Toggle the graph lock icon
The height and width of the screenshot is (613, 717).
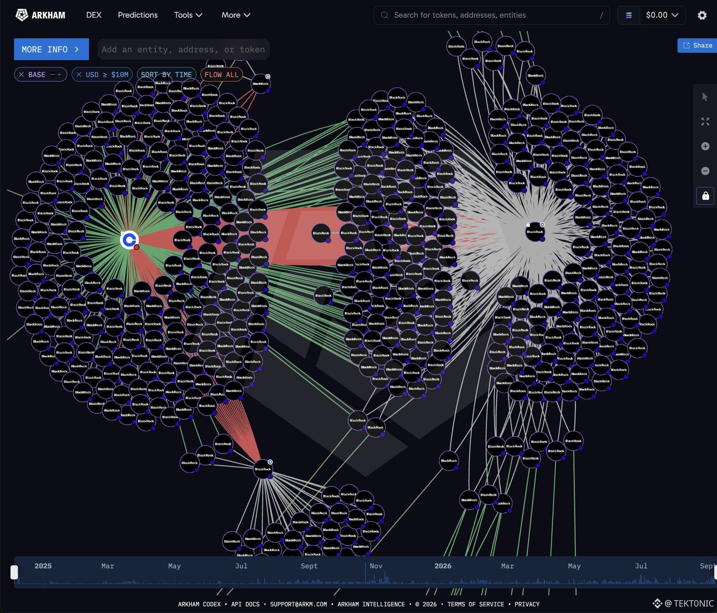705,195
